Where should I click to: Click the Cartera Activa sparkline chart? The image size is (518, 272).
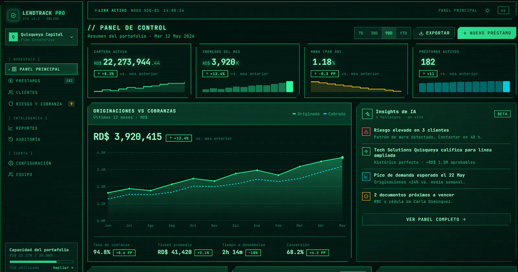pos(139,87)
